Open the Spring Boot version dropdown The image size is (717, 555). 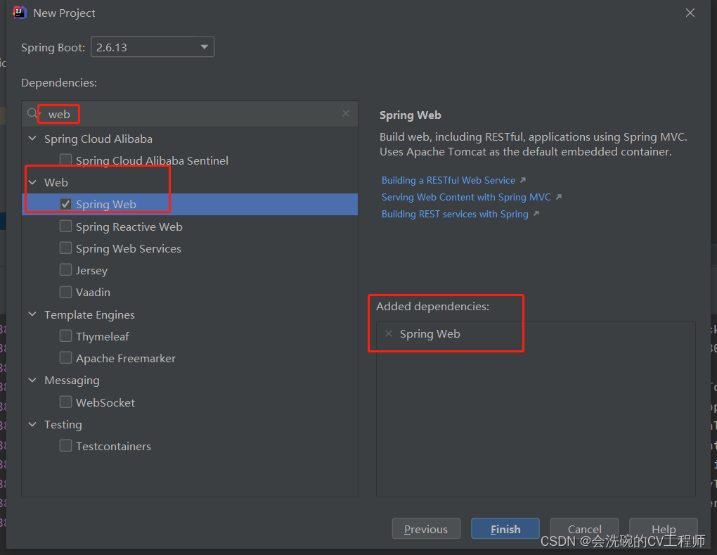click(153, 47)
